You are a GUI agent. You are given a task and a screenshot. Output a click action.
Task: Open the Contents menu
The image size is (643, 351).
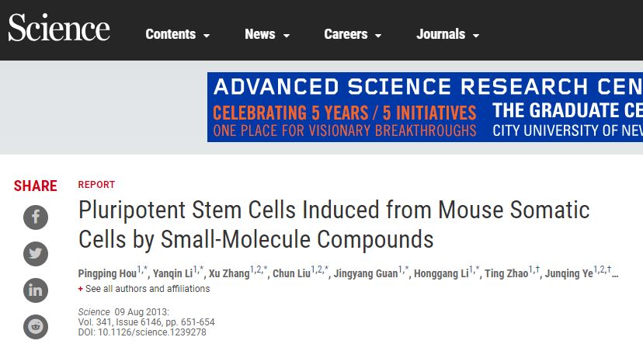coord(170,34)
